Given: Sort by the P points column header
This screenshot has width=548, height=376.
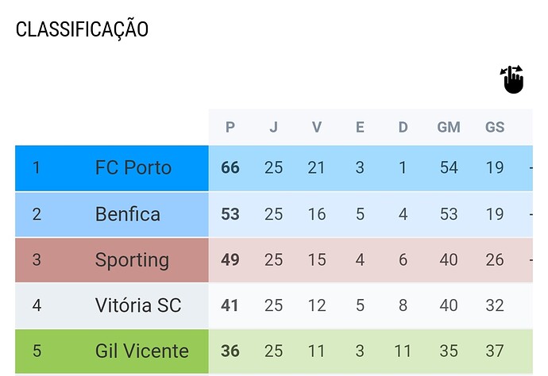Looking at the screenshot, I should pos(230,127).
